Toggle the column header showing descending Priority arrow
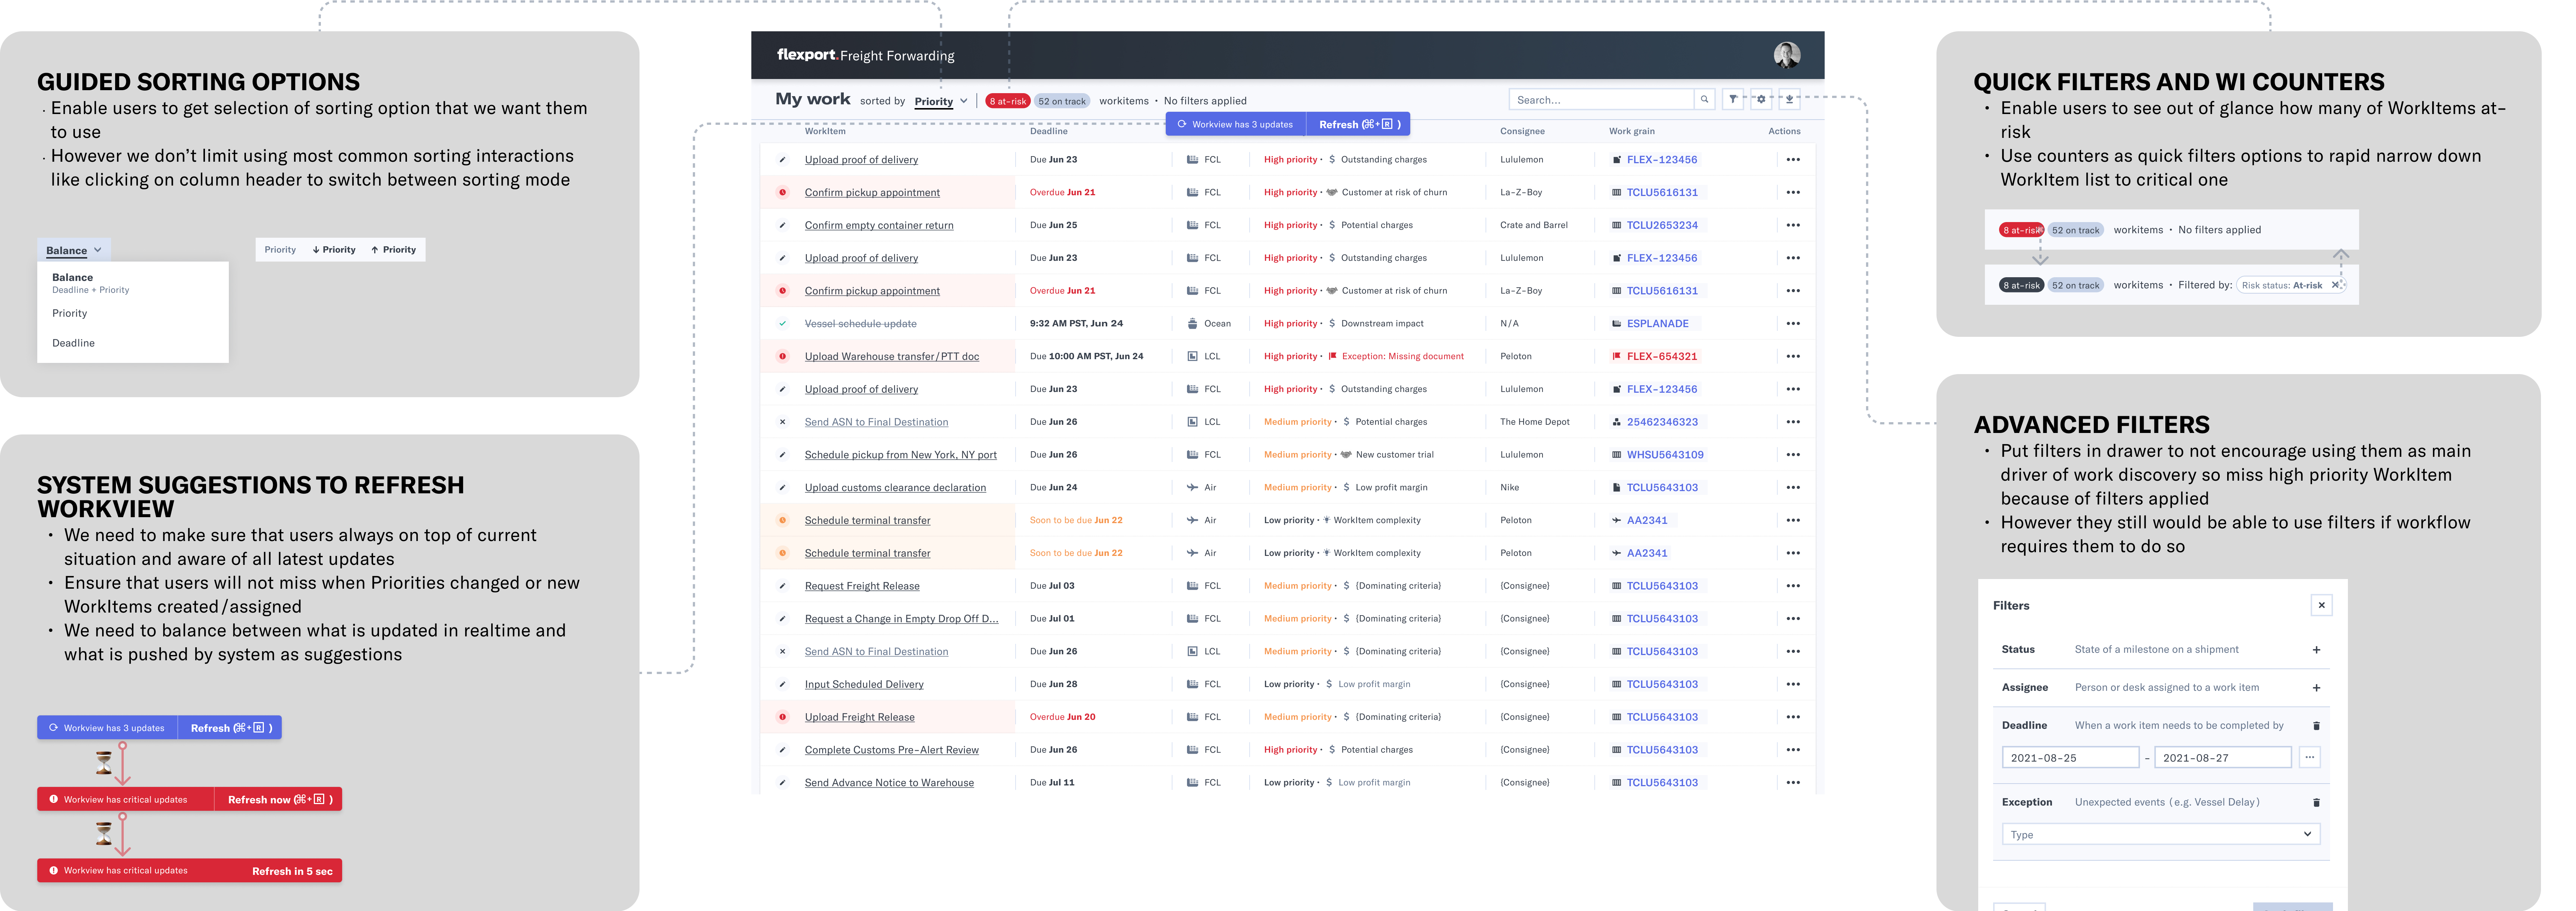 tap(334, 250)
